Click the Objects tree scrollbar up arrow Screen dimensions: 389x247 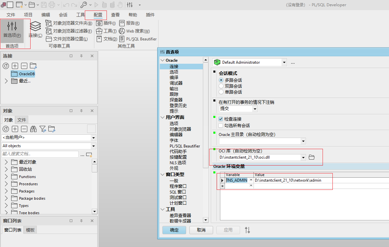[94, 162]
